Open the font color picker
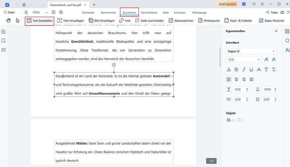The height and width of the screenshot is (167, 290). coord(229,70)
